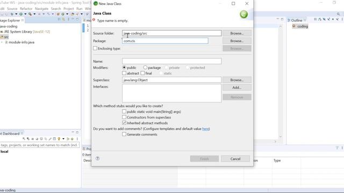
Task: Click the External Tools run icon
Action: [30, 14]
